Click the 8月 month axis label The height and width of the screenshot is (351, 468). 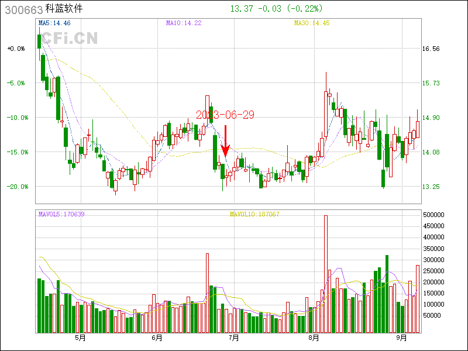tap(314, 338)
